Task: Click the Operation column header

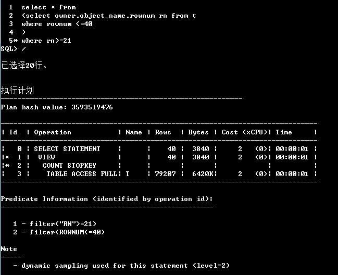Action: (53, 132)
